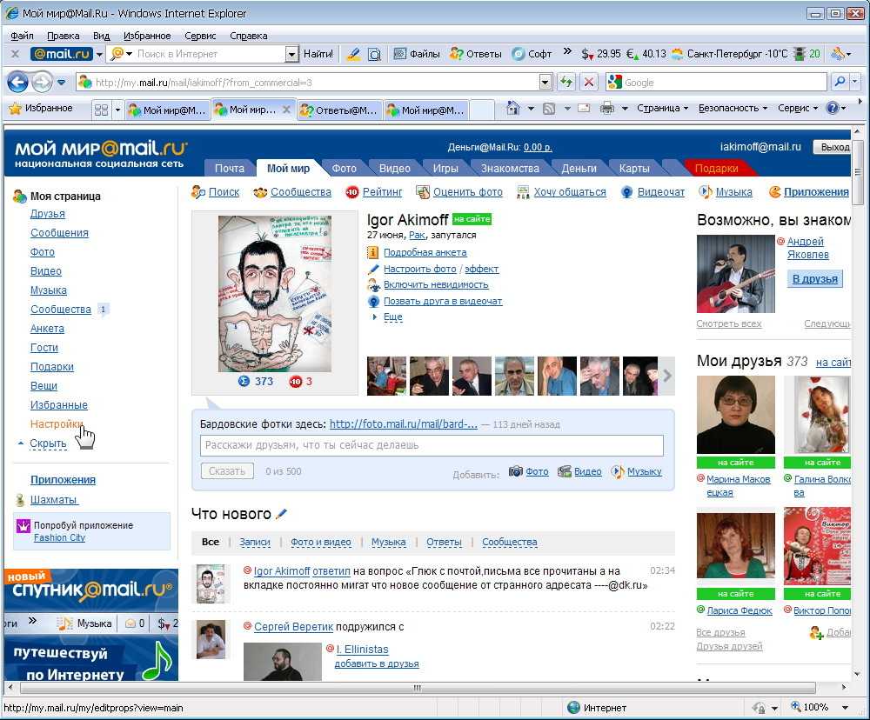Click the vertical page scrollbar thumb
Image resolution: width=870 pixels, height=720 pixels.
[857, 172]
